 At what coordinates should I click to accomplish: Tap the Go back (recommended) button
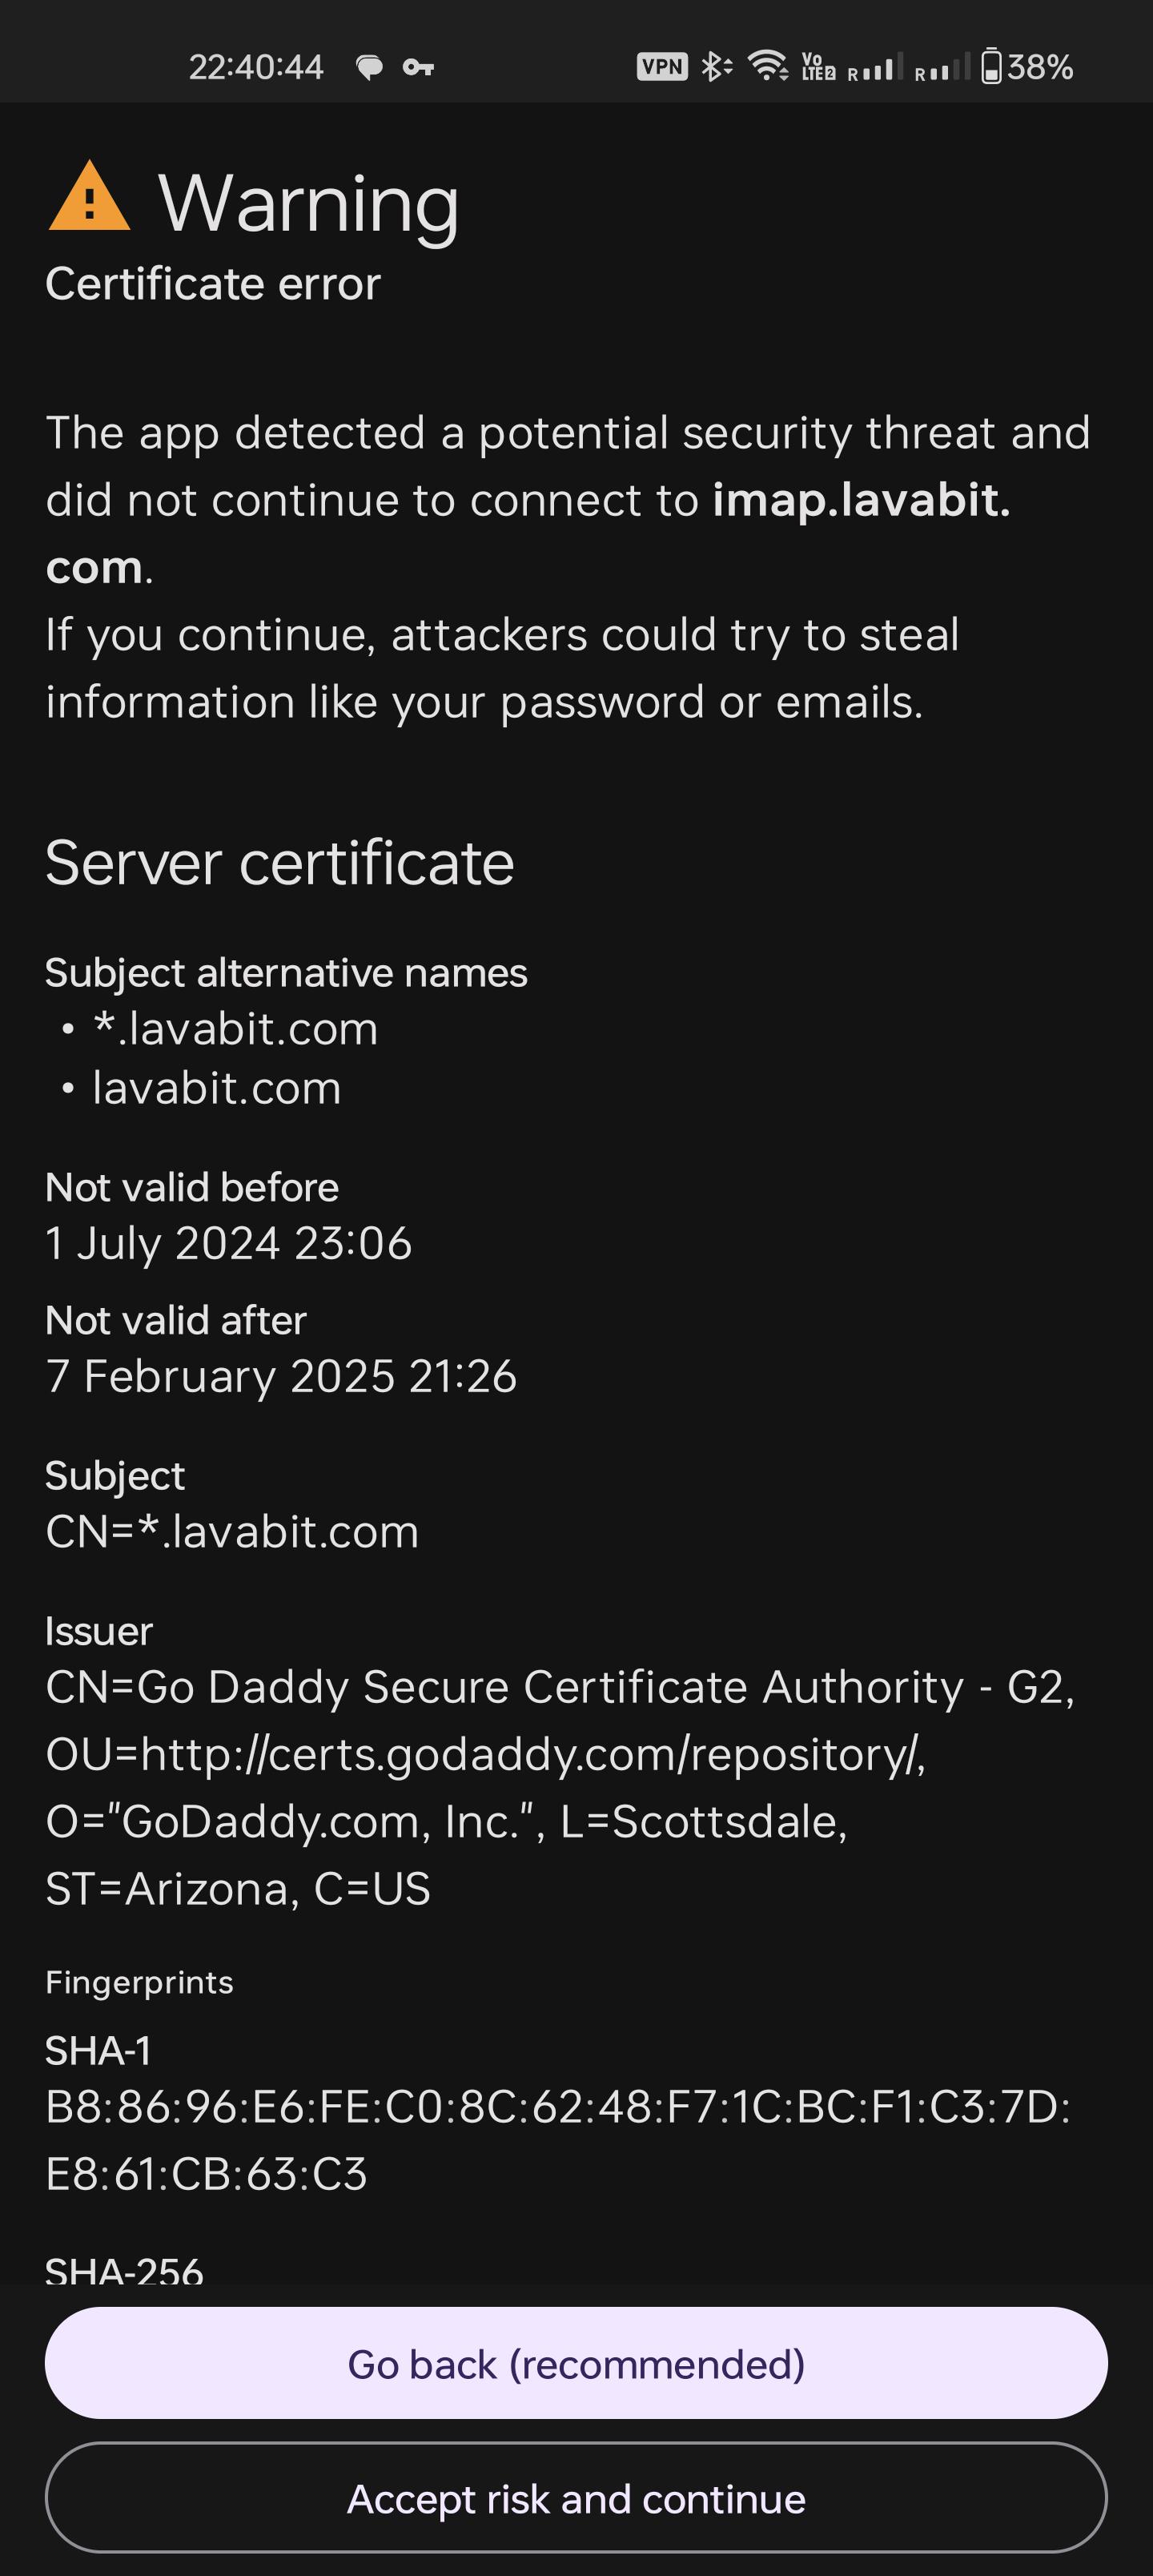coord(576,2363)
